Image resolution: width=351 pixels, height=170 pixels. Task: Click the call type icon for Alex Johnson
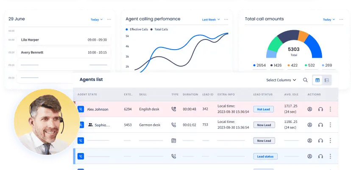(174, 109)
